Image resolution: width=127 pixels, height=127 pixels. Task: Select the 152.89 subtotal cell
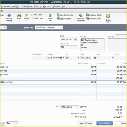click(x=110, y=78)
